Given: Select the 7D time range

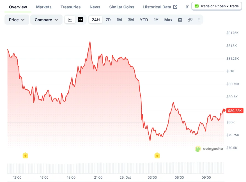Looking at the screenshot, I should pyautogui.click(x=108, y=20).
